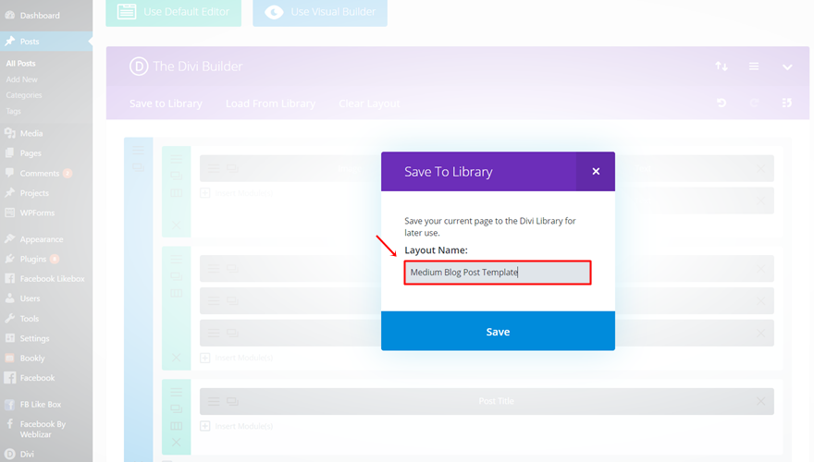Close the Save To Library dialog
Viewport: 814px width, 462px height.
pos(596,171)
